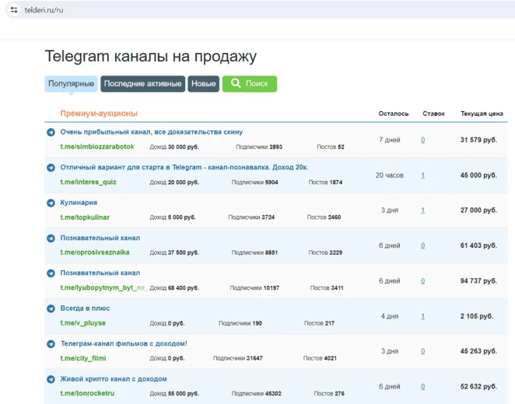Open the Всегда в плюс listing

coord(85,308)
